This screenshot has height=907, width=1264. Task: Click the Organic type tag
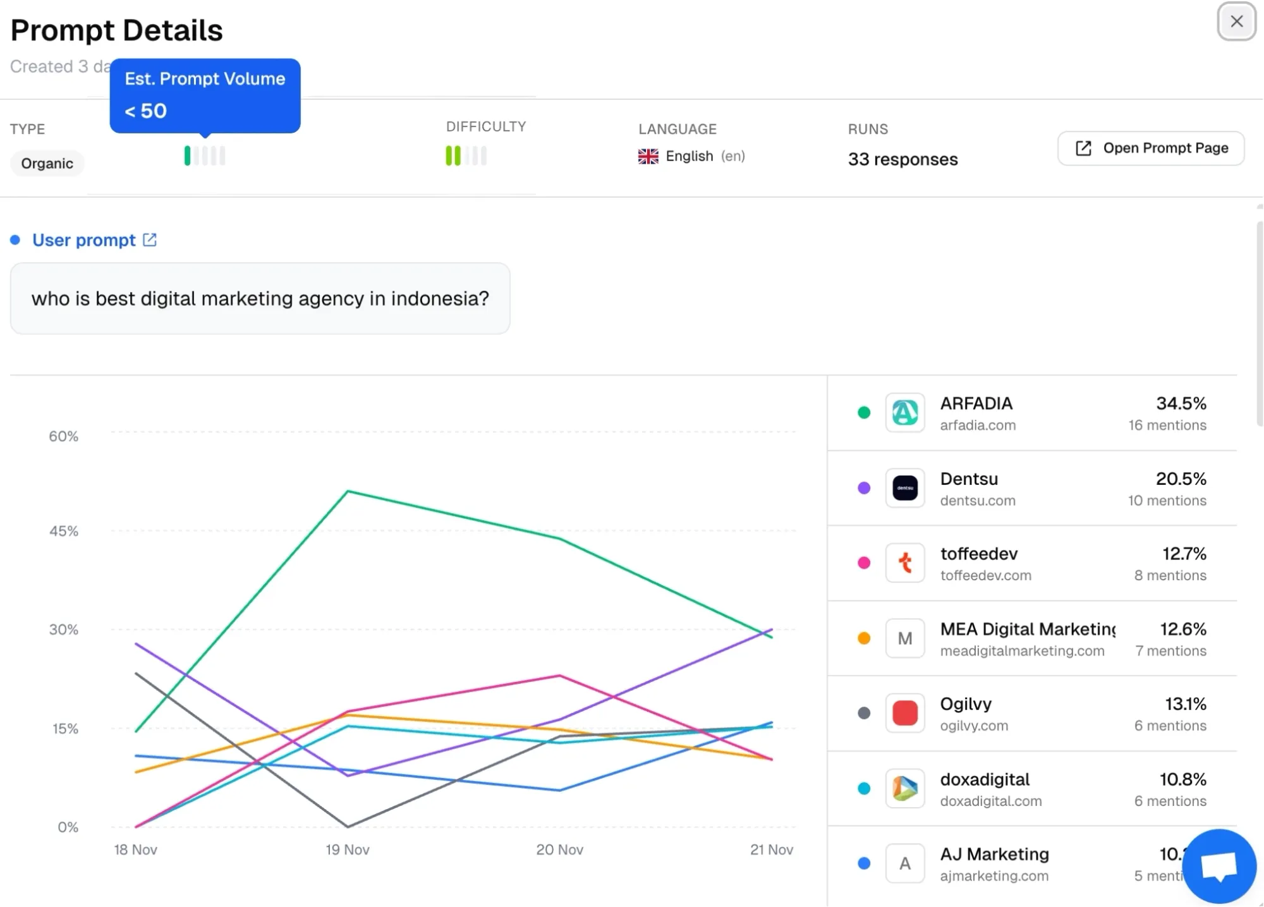coord(47,164)
